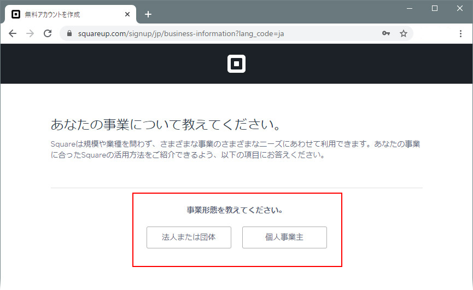Image resolution: width=473 pixels, height=290 pixels.
Task: Click the browser forward arrow
Action: click(x=30, y=33)
